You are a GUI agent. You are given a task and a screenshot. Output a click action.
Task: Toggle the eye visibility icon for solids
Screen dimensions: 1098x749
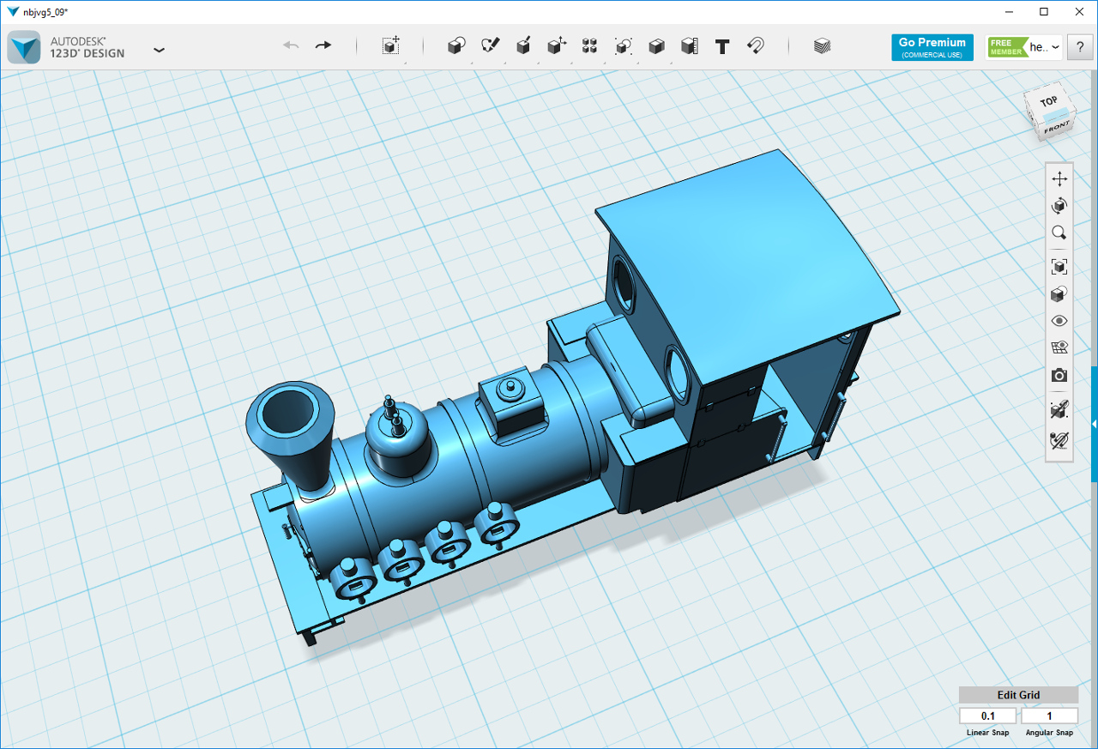click(x=1059, y=321)
